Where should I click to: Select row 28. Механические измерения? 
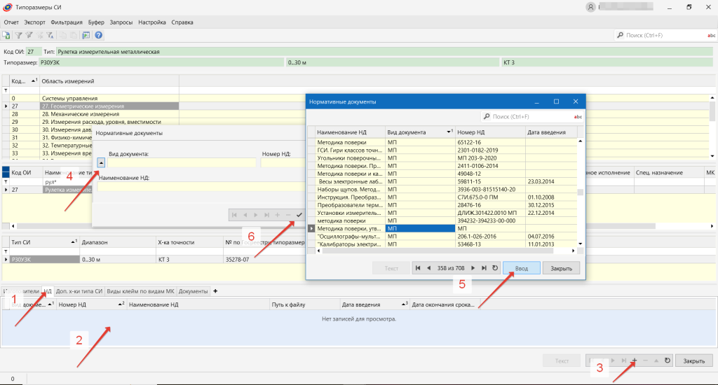(x=109, y=114)
